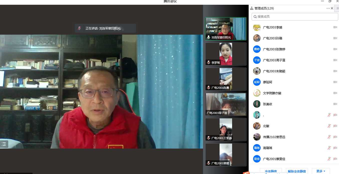Select 刘连军蒙田阳光 video thumbnail
This screenshot has width=339, height=174.
[226, 29]
